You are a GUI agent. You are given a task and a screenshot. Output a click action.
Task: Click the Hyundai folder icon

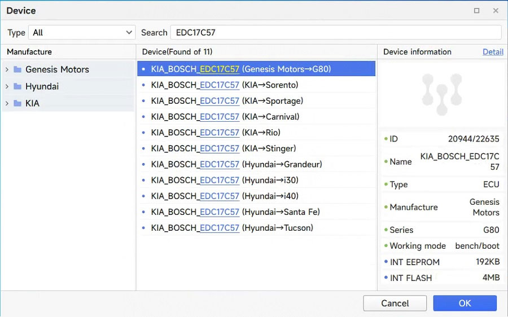[x=17, y=87]
